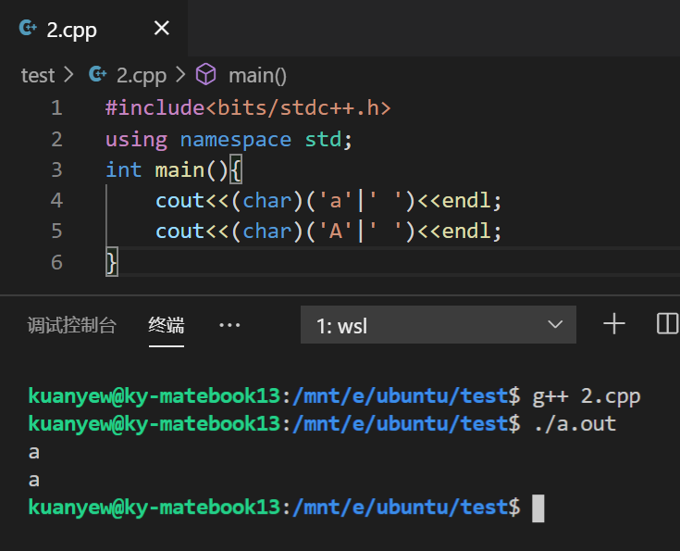Click the plus icon to create a new terminal

point(614,324)
